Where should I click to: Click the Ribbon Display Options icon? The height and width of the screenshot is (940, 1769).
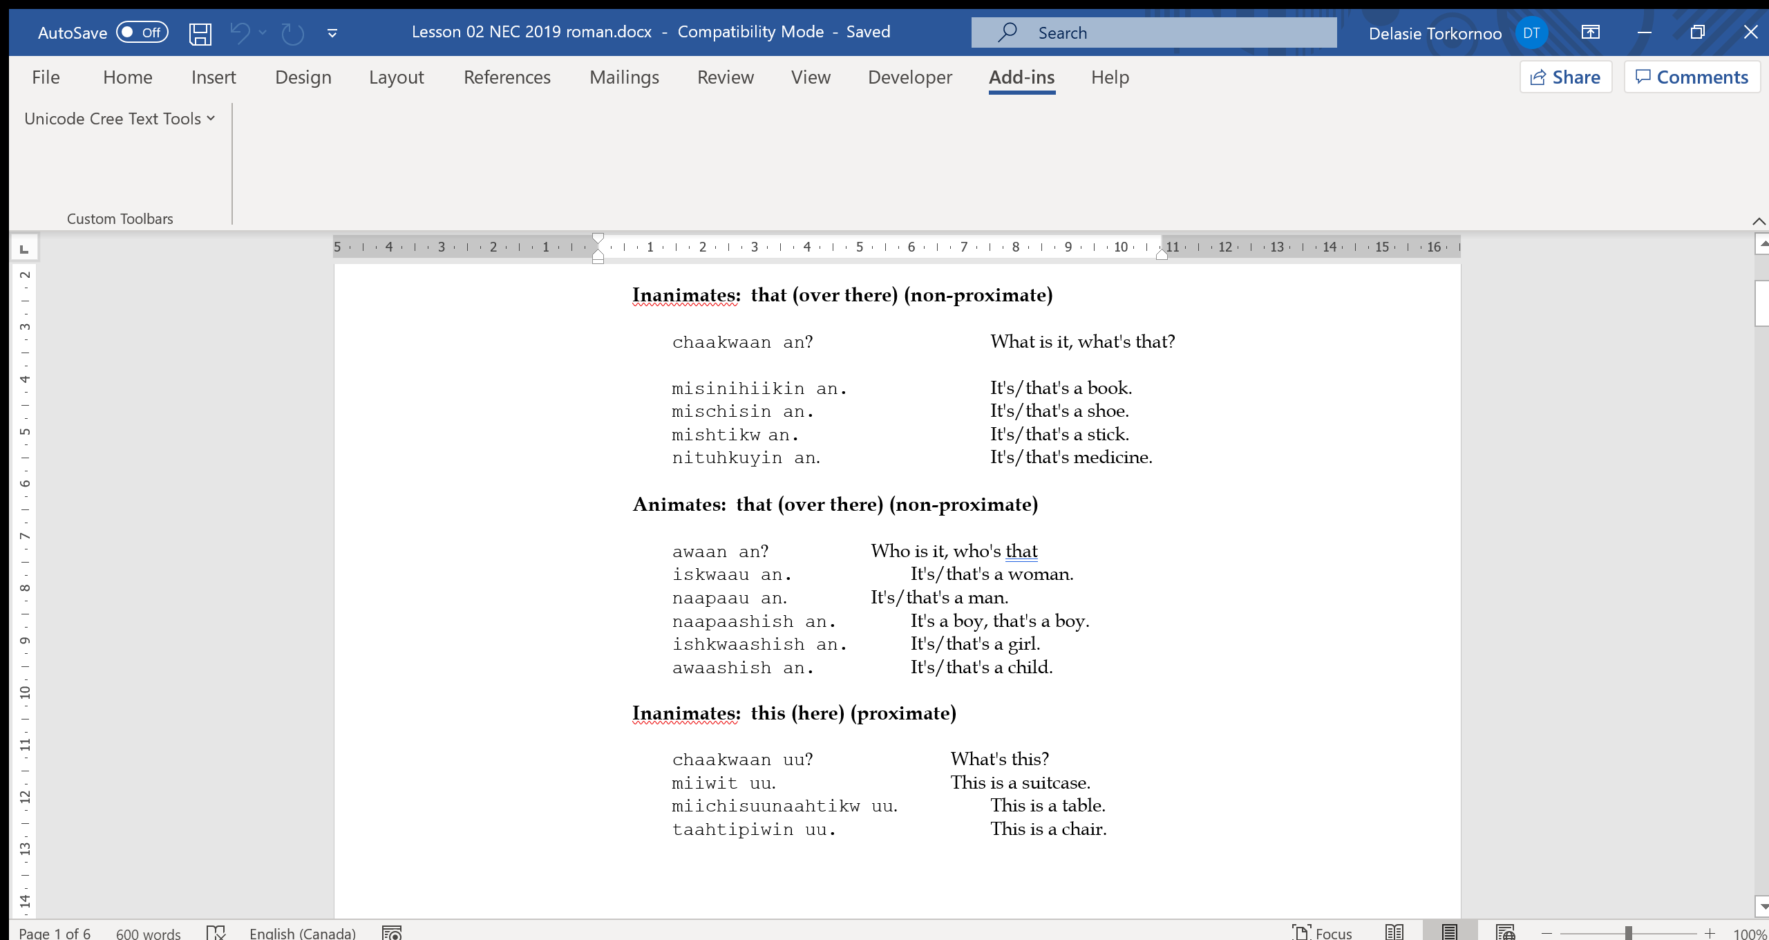coord(1591,32)
